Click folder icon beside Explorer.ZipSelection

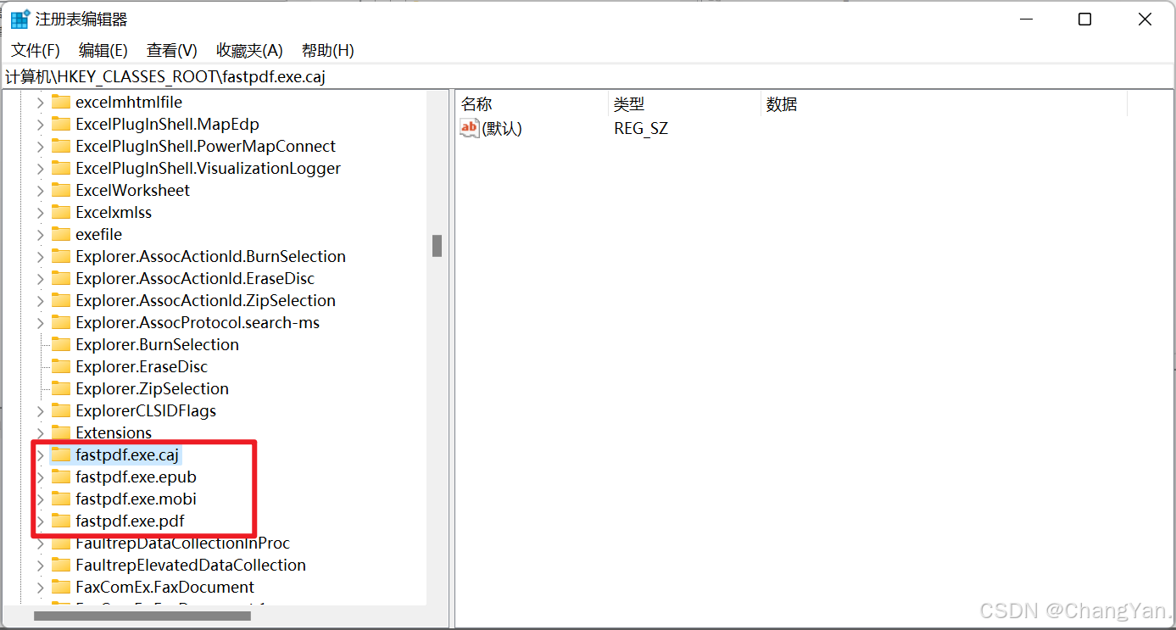point(61,388)
